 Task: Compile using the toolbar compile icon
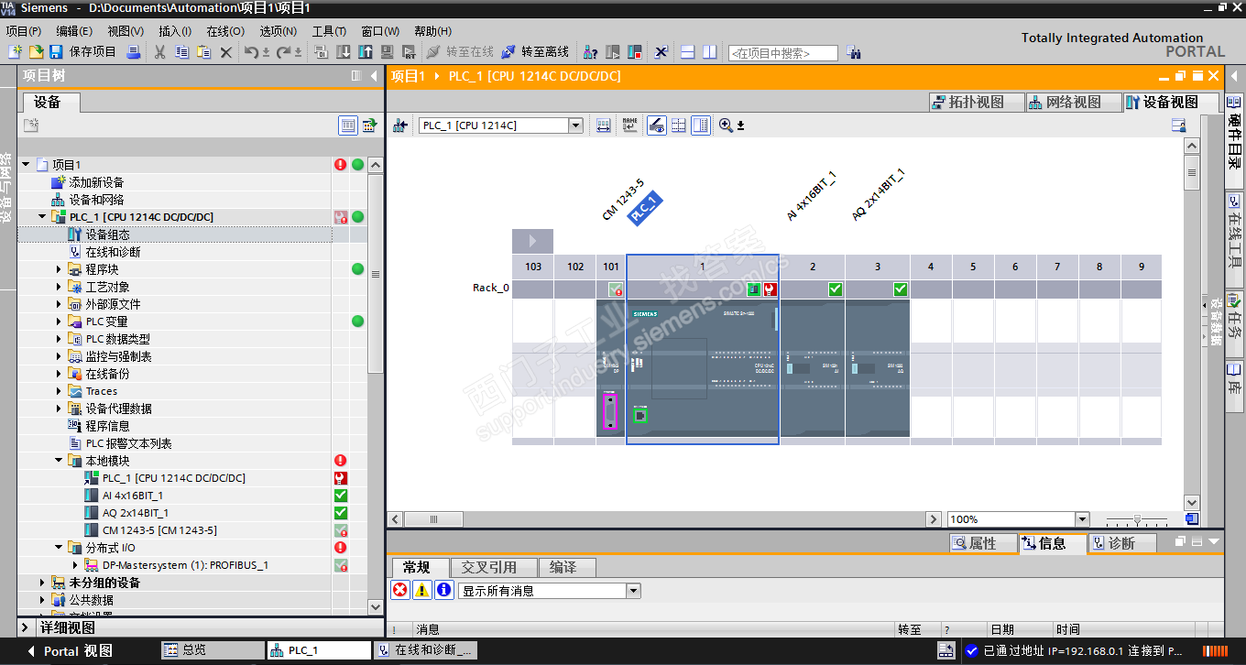tap(322, 52)
